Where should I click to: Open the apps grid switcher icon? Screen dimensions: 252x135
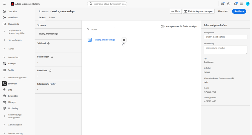(241, 4)
